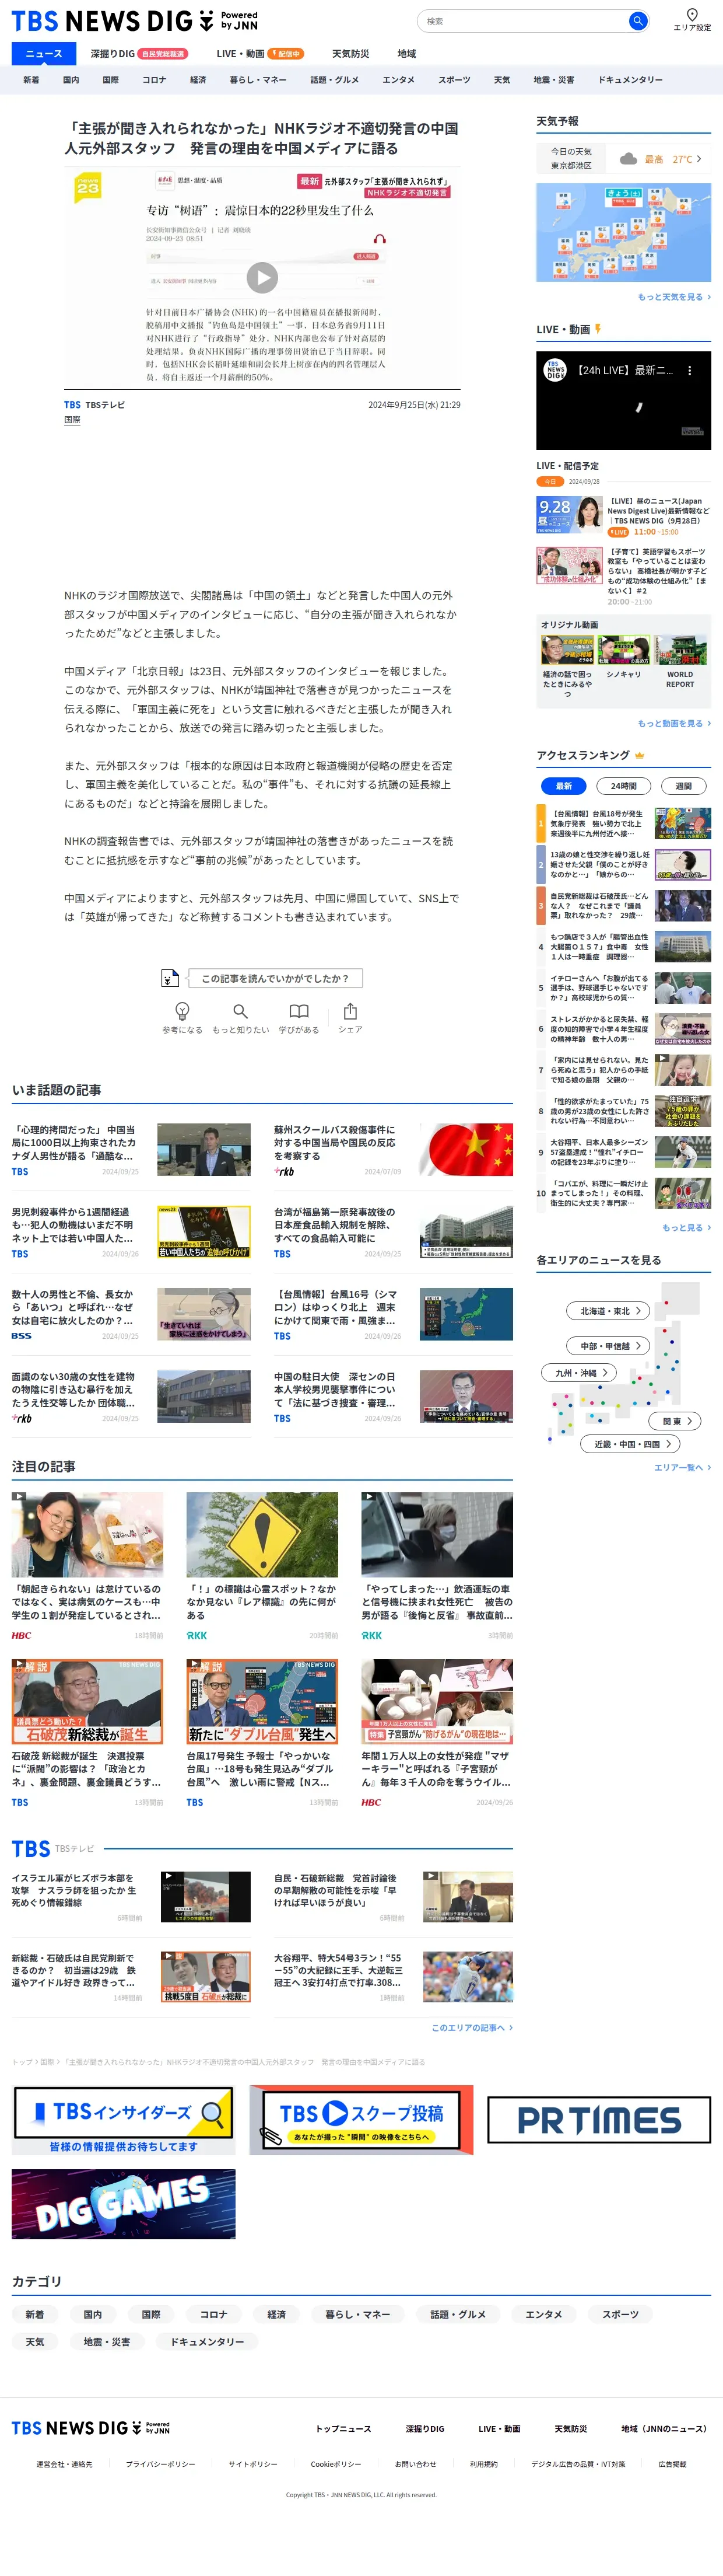Screen dimensions: 723x2576
Task: Click スポーツ in the top category bar
Action: (x=454, y=80)
